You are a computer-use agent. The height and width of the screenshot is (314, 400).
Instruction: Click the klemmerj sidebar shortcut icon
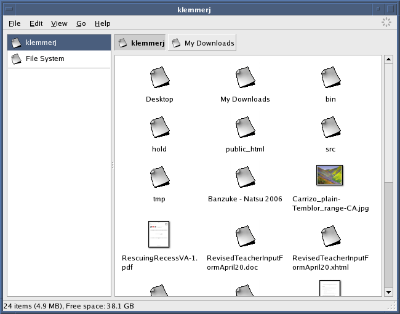point(16,42)
